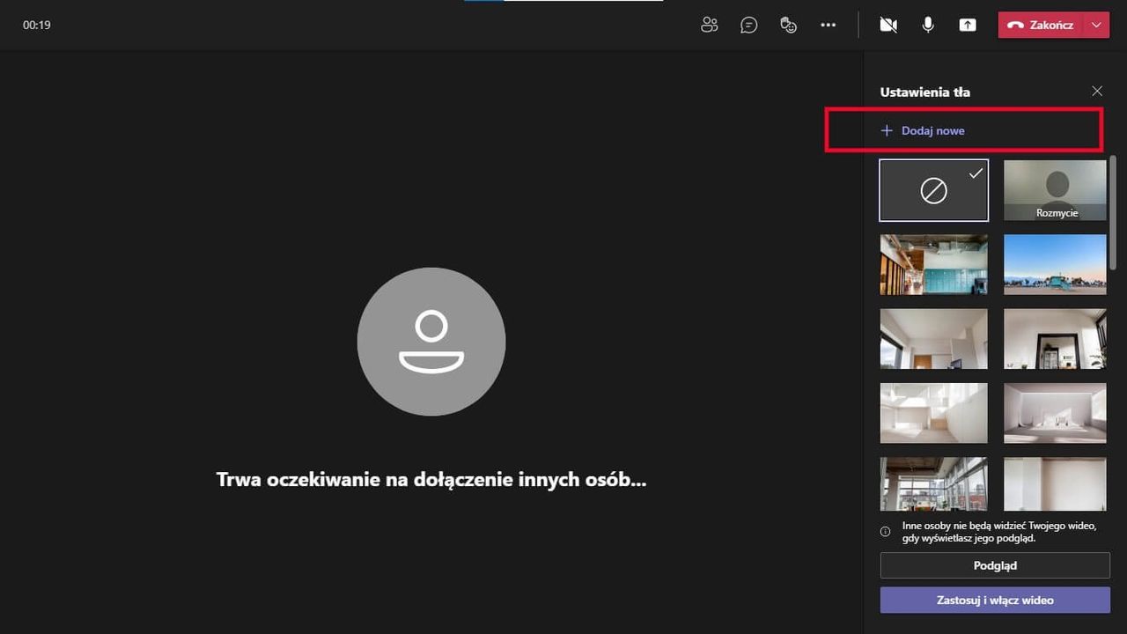Click the backgrounds list scrollbar
1127x634 pixels.
click(x=1113, y=211)
